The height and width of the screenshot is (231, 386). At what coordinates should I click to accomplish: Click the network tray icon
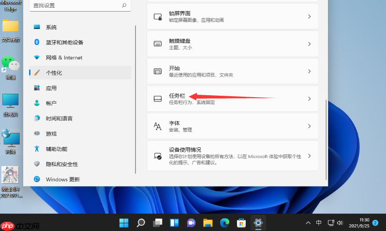point(331,223)
